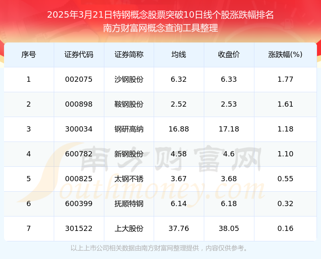Image resolution: width=321 pixels, height=259 pixels.
Task: Click serial number in 沙钢股份 row
Action: (x=28, y=79)
